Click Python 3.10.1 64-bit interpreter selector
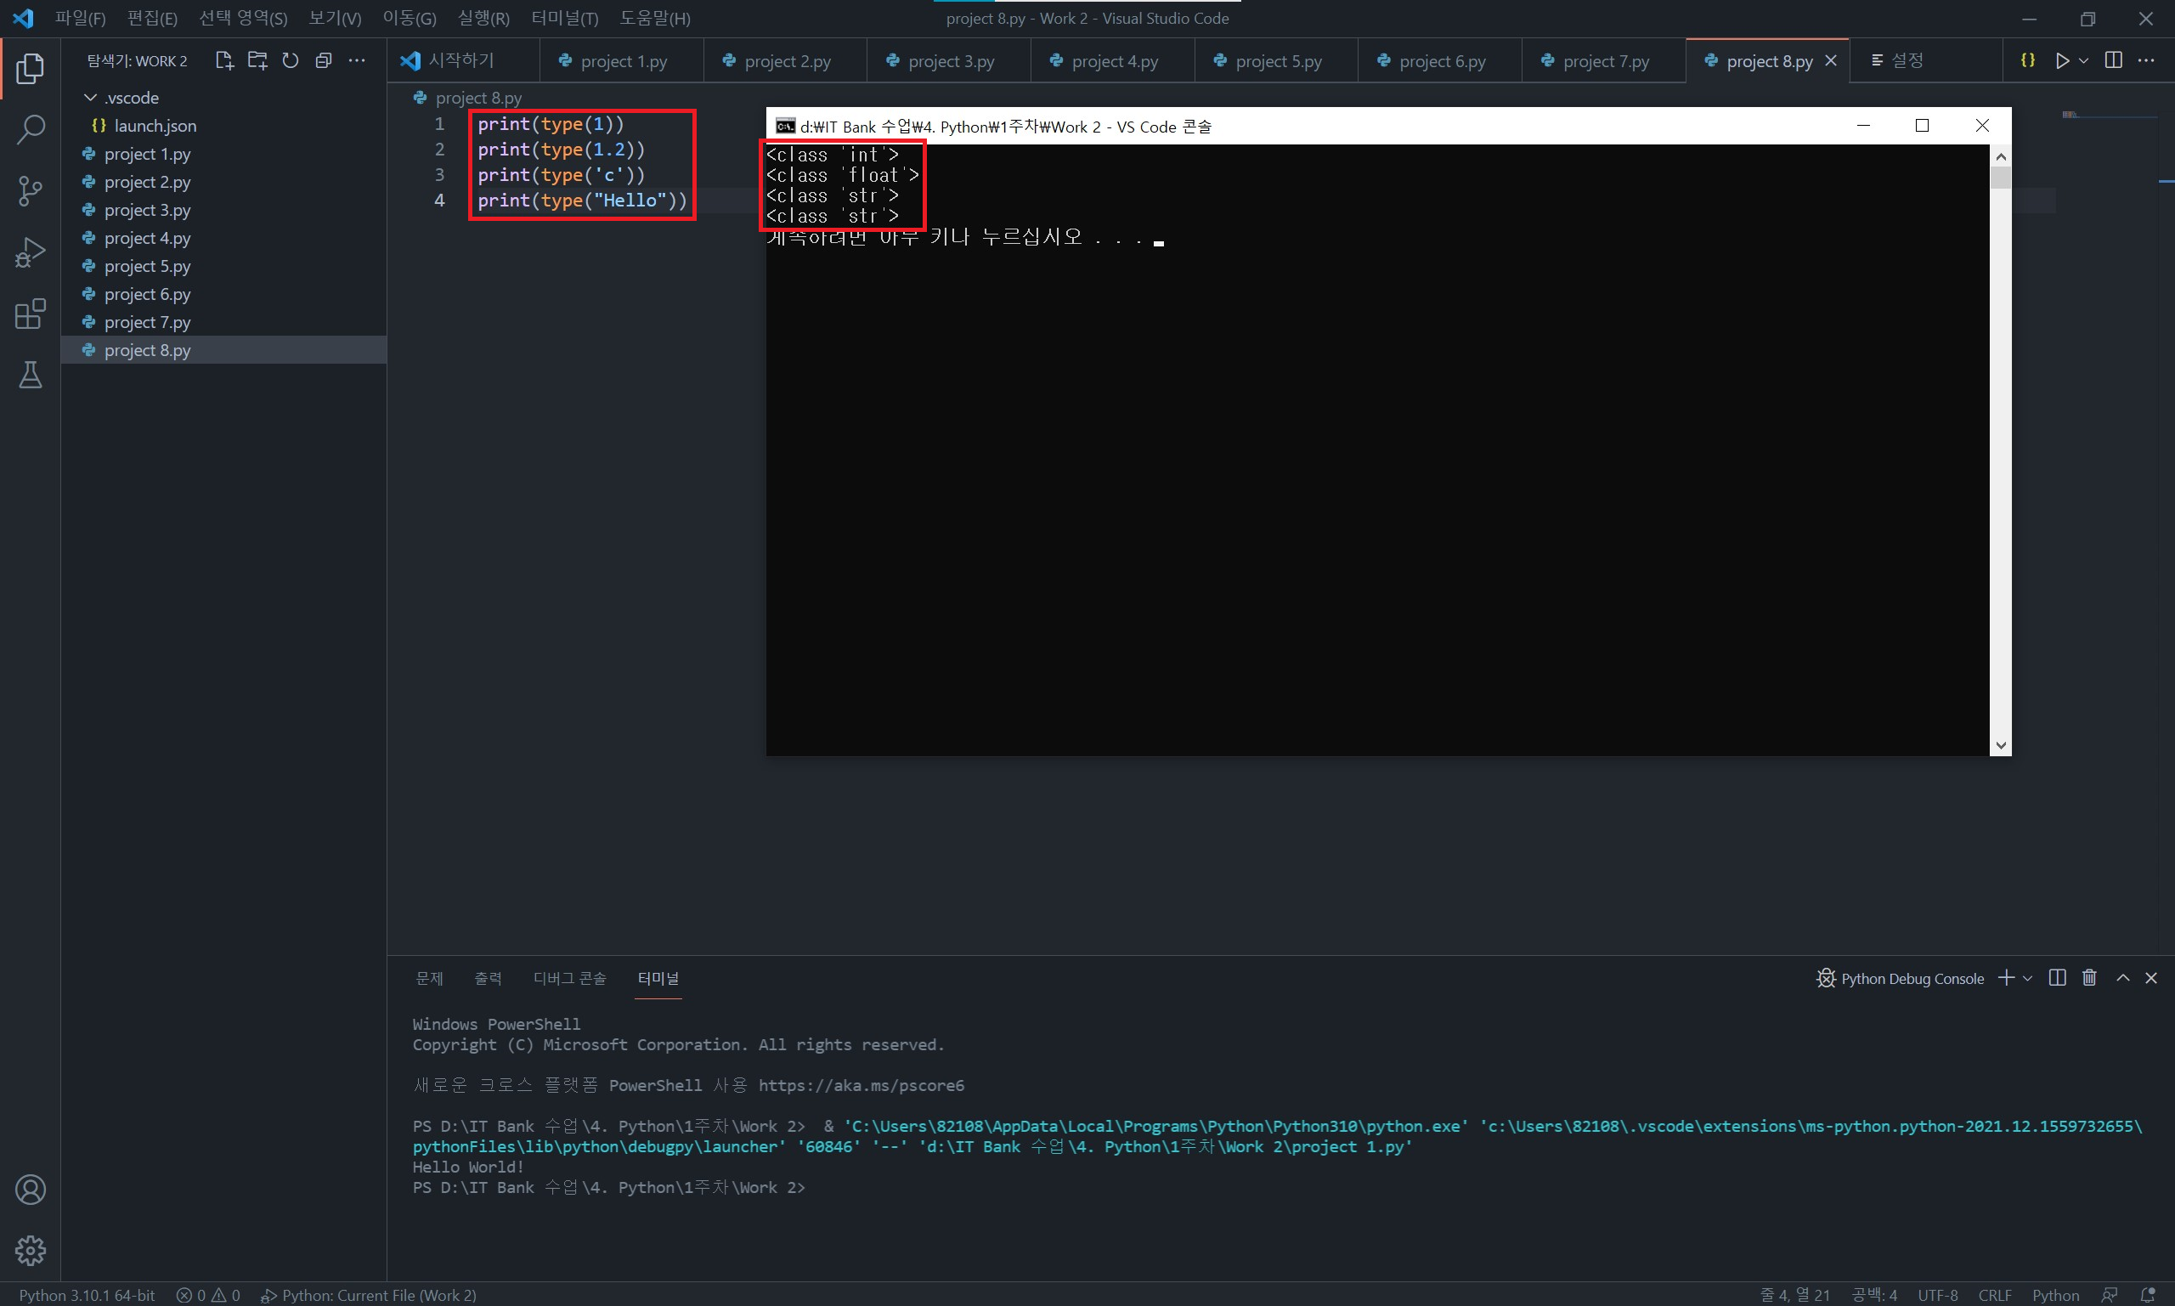Viewport: 2175px width, 1306px height. click(88, 1295)
